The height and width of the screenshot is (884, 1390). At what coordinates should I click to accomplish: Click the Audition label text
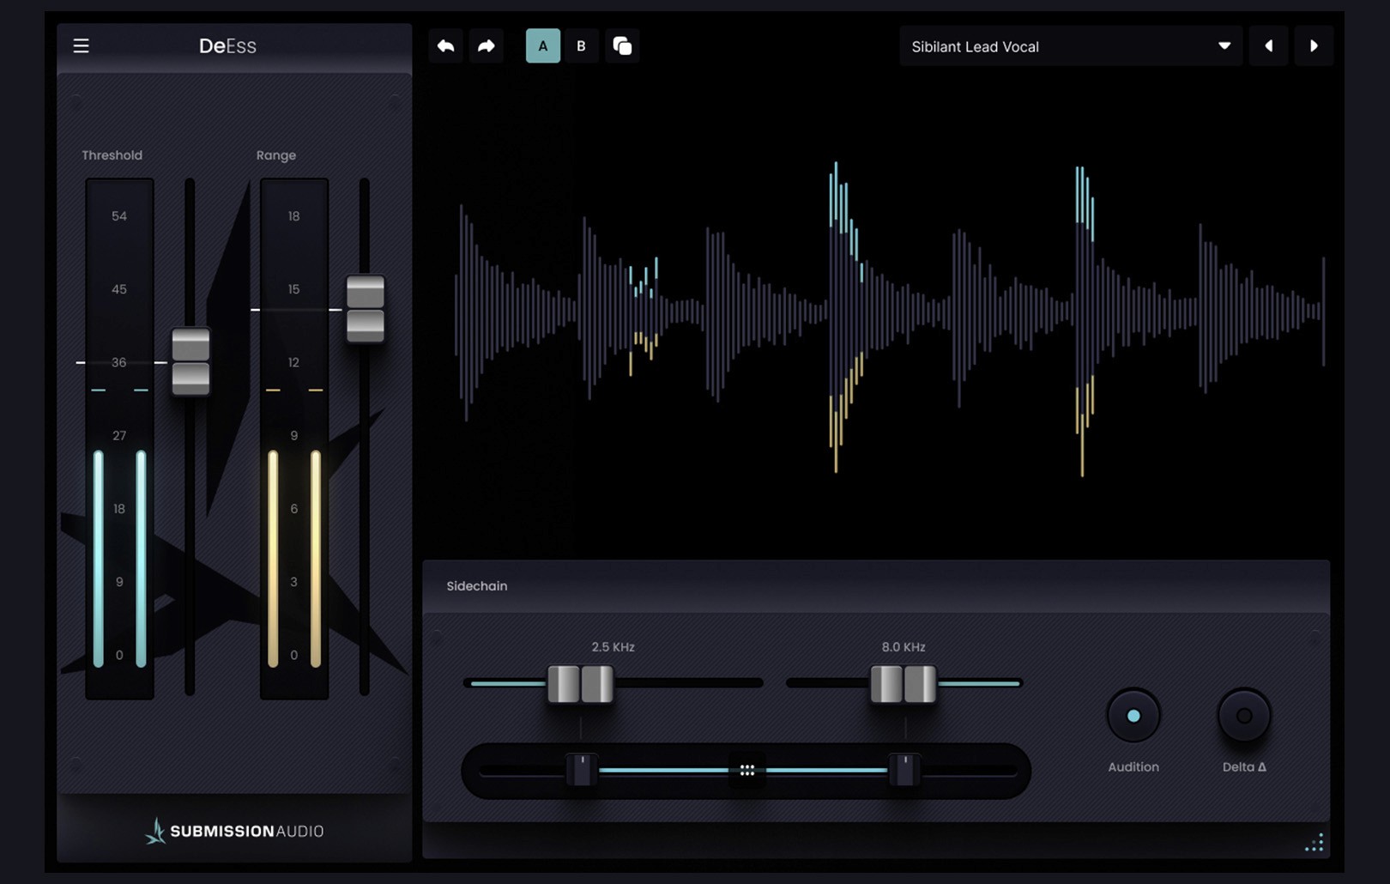(x=1133, y=766)
